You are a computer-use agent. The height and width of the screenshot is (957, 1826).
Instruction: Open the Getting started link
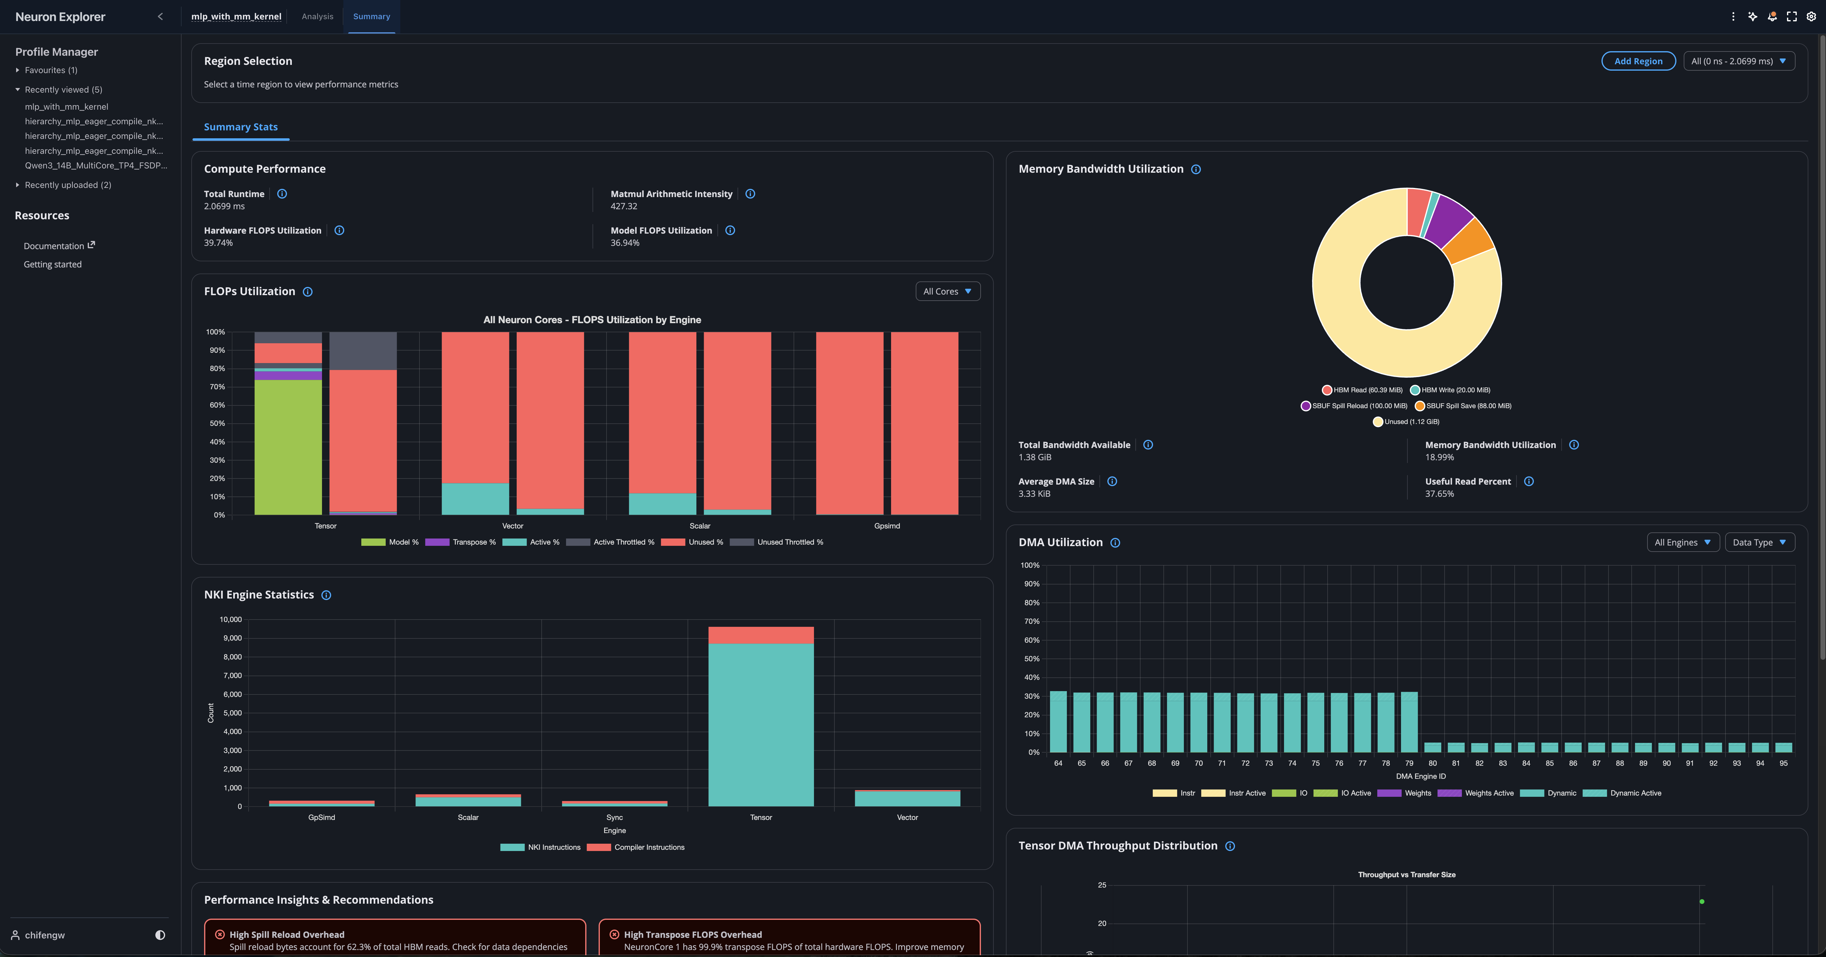click(x=52, y=264)
